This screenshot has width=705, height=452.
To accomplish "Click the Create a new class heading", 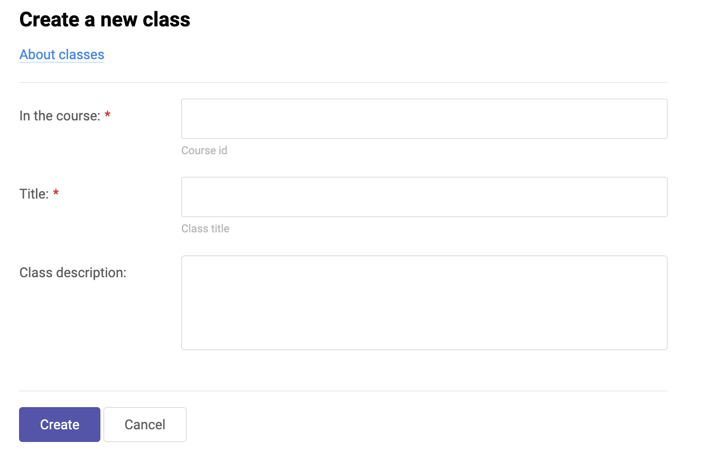I will [x=104, y=19].
